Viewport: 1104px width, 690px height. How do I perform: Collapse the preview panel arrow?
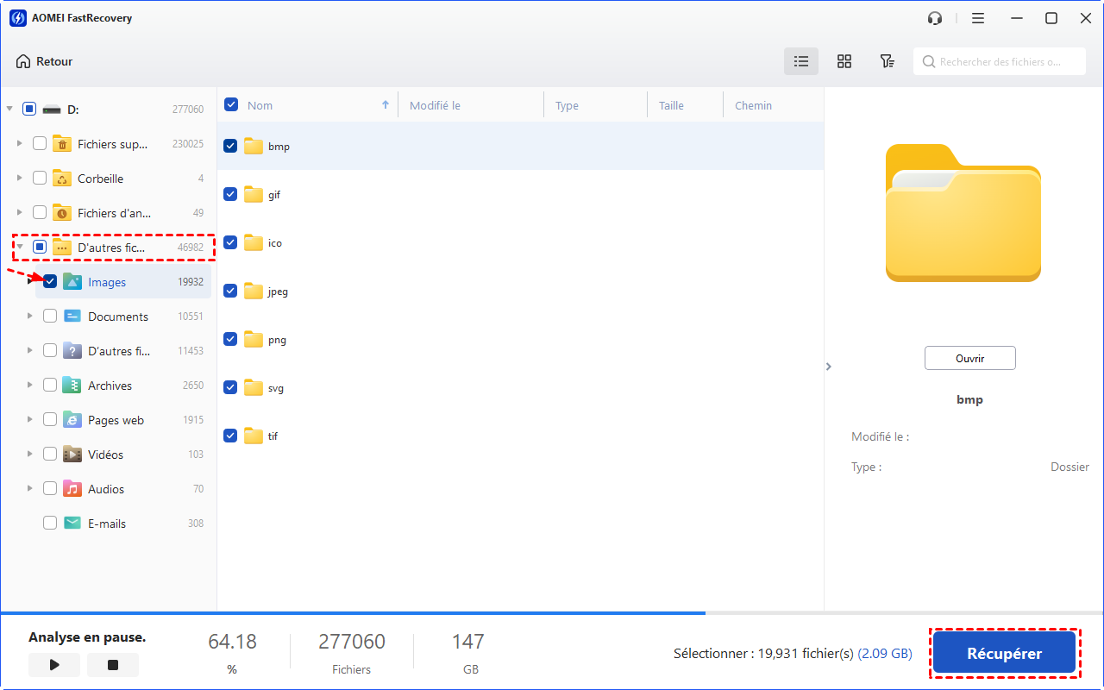829,367
